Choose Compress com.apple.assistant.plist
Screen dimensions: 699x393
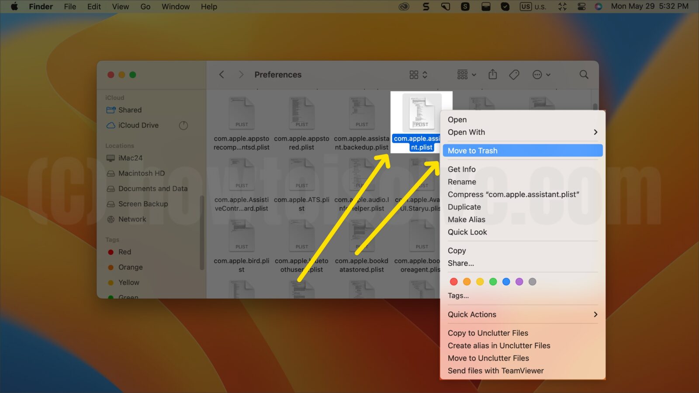pyautogui.click(x=523, y=195)
